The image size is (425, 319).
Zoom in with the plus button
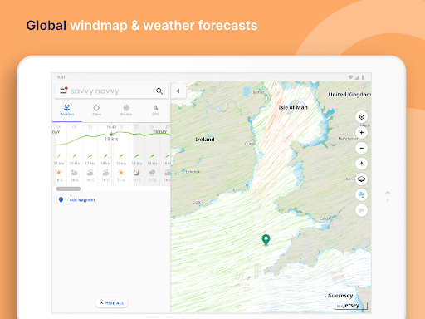click(361, 132)
